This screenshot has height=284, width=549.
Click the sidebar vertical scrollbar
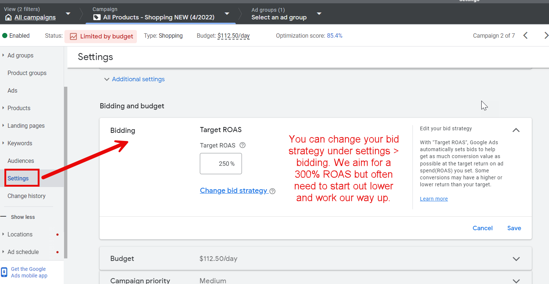(66, 172)
